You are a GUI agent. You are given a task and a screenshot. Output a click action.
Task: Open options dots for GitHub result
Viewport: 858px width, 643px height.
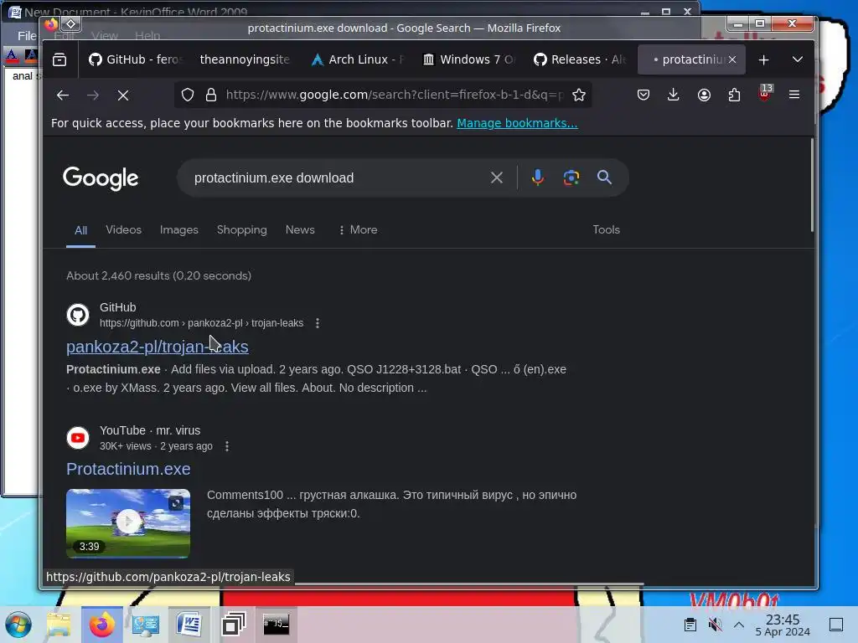pyautogui.click(x=318, y=323)
